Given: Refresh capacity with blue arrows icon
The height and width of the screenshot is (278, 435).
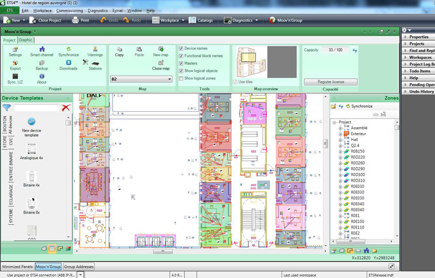Looking at the screenshot, I should [355, 50].
